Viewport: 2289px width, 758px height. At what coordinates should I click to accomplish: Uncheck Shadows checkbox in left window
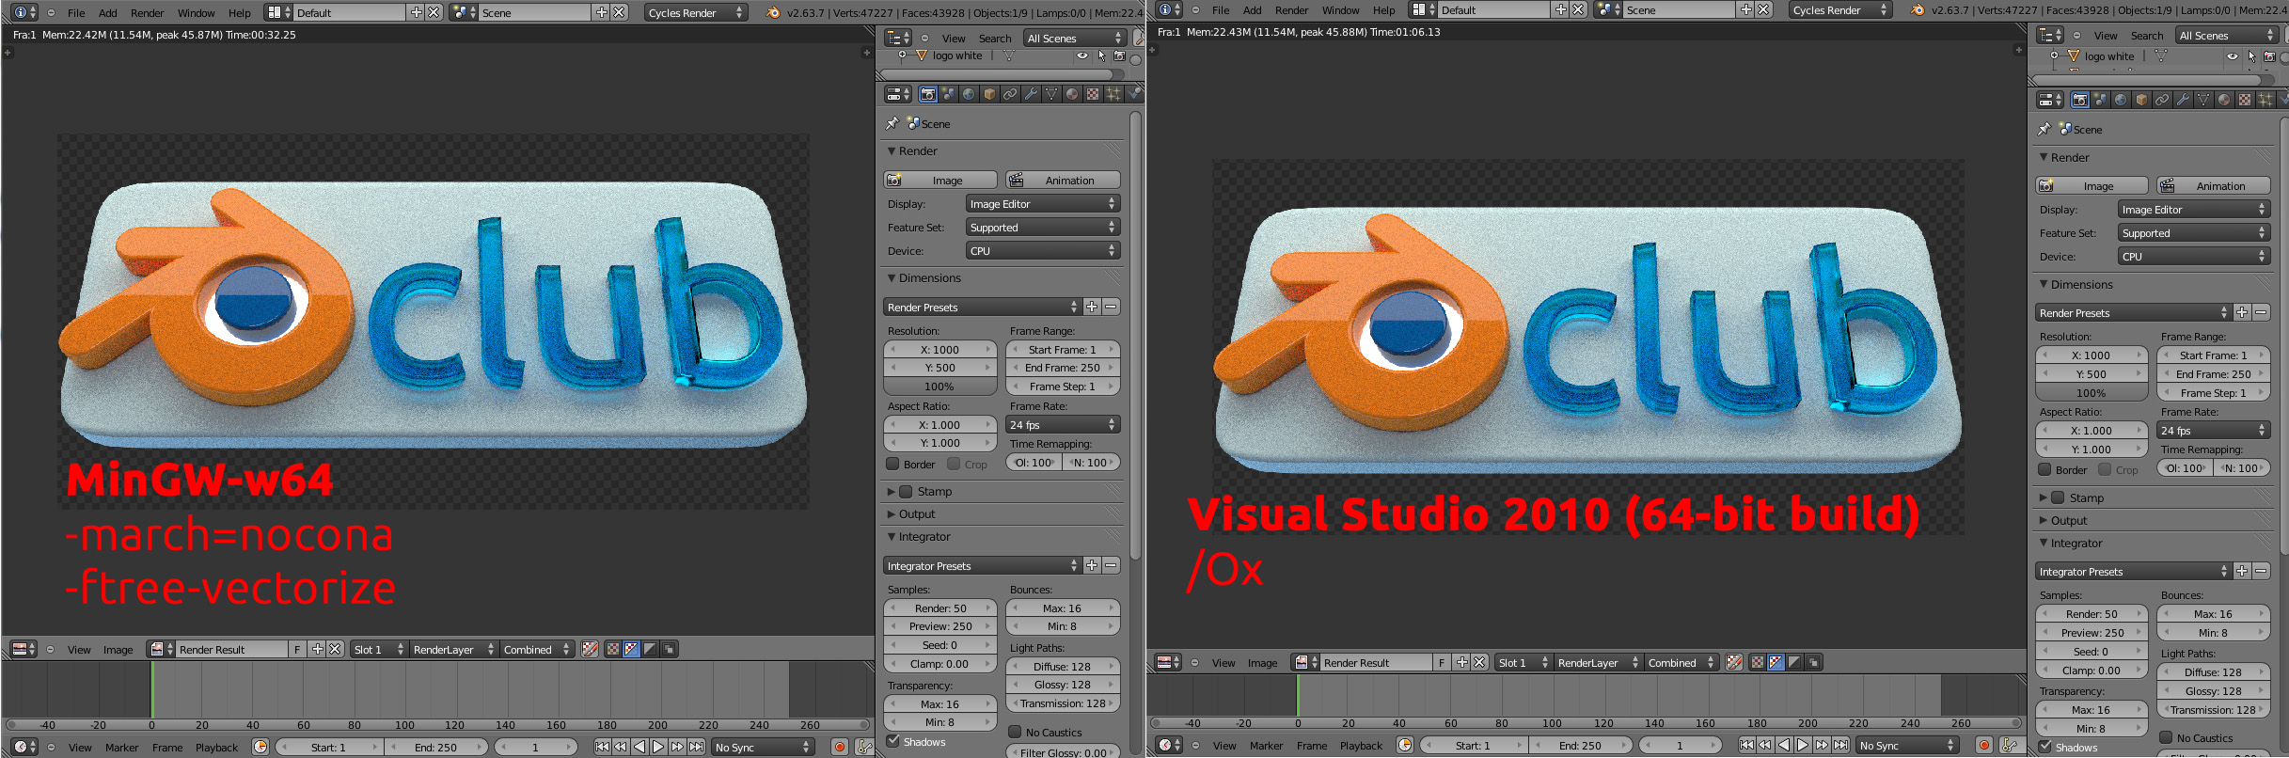tap(893, 741)
